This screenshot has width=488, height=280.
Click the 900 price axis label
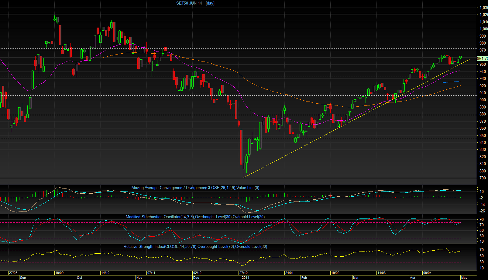(x=483, y=100)
